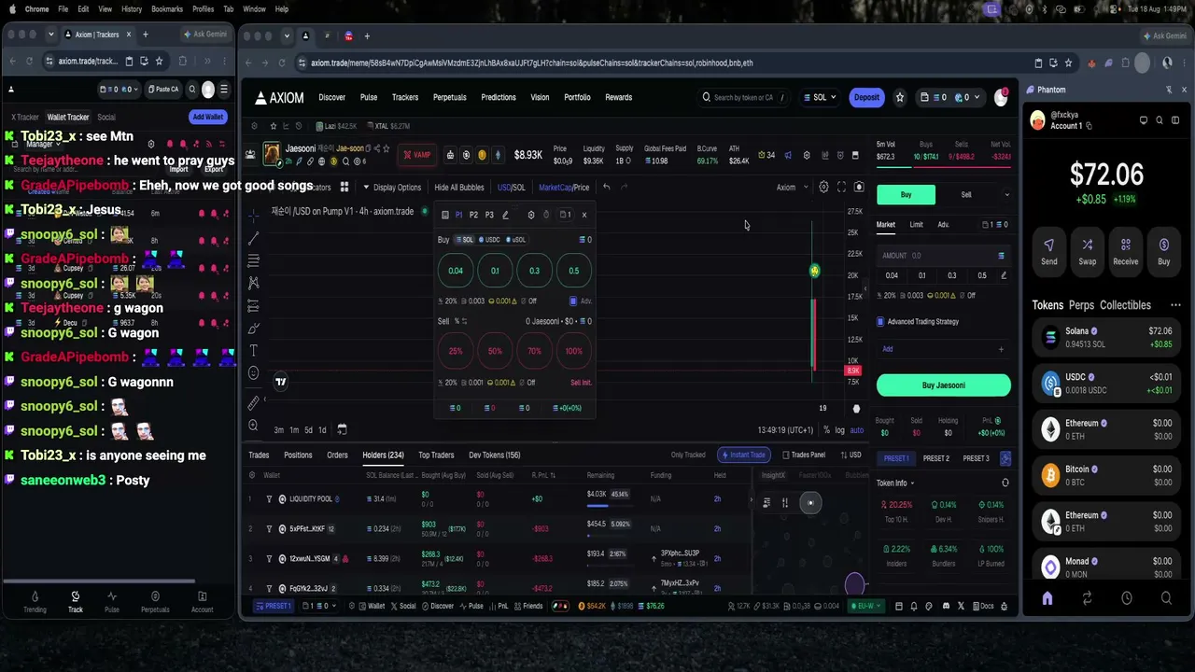This screenshot has width=1195, height=672.
Task: Open the Perpetuals page in Axiom navigation
Action: (450, 97)
